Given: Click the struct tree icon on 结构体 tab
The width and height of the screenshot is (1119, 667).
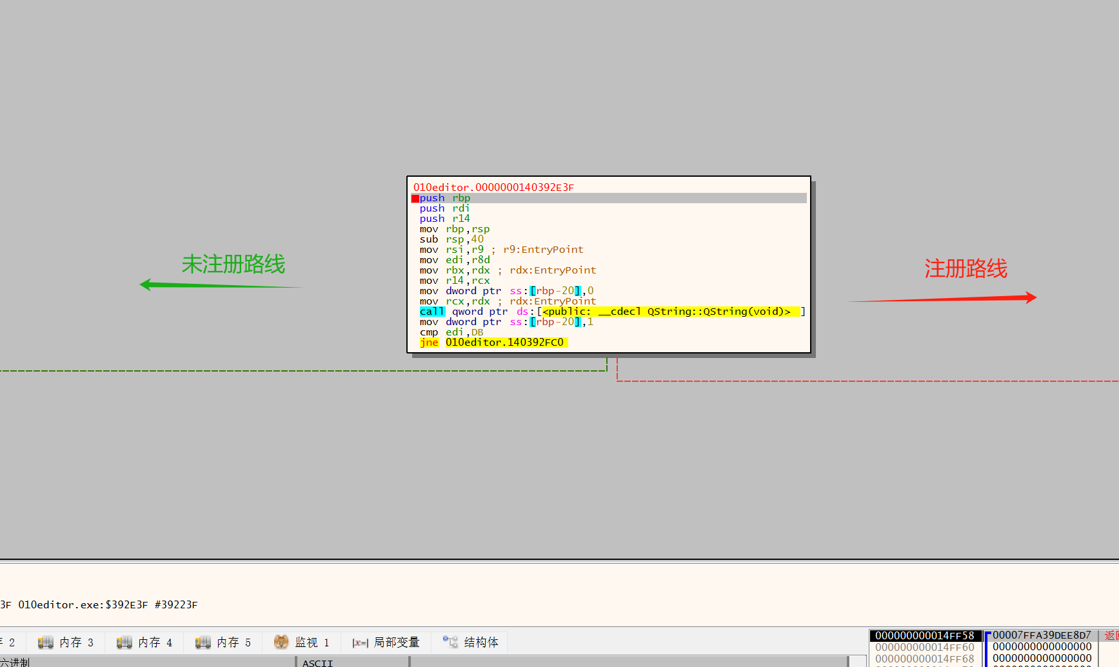Looking at the screenshot, I should pos(450,642).
